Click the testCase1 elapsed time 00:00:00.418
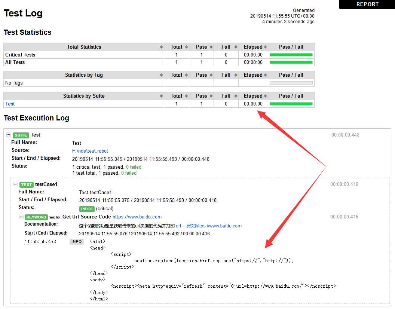The height and width of the screenshot is (309, 395). pos(345,184)
